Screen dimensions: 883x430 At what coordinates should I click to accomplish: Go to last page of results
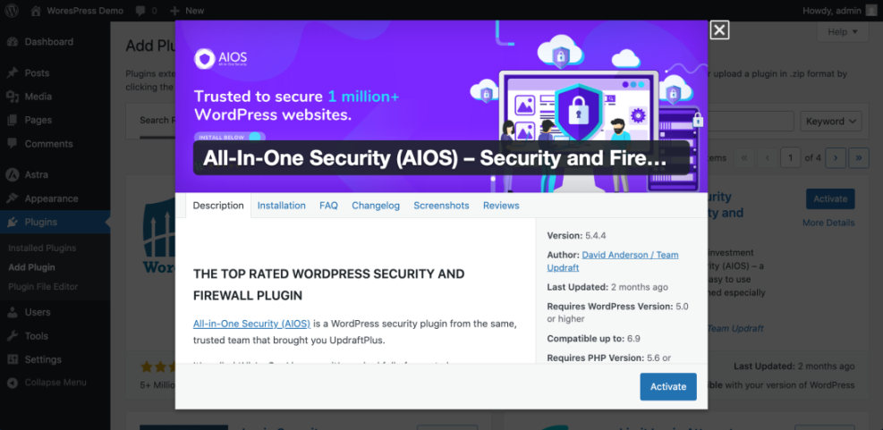[859, 158]
